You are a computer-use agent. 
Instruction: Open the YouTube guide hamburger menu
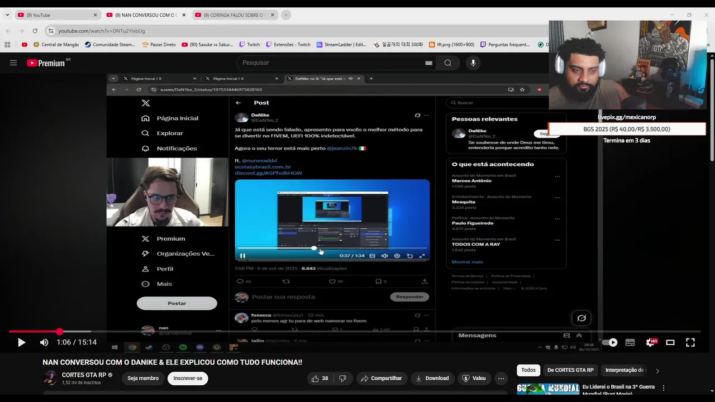[13, 63]
